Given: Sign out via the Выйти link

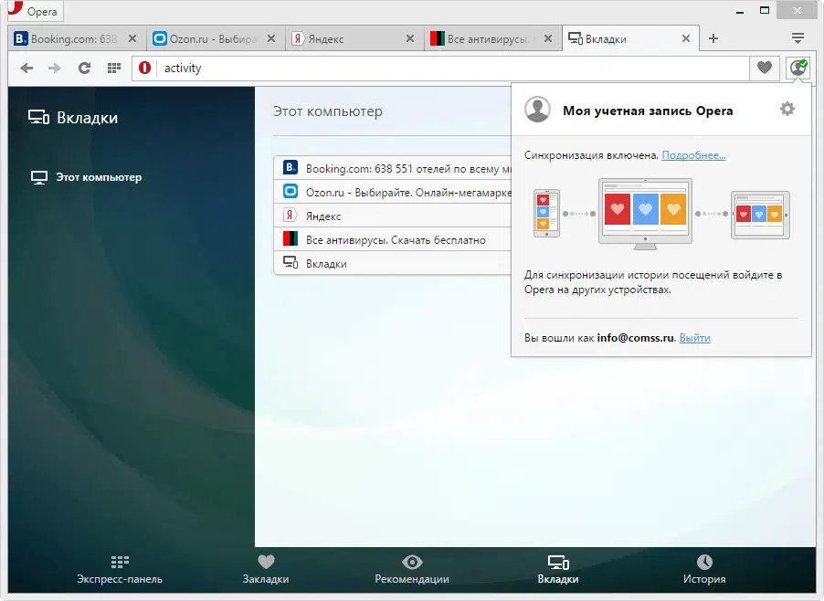Looking at the screenshot, I should [695, 338].
